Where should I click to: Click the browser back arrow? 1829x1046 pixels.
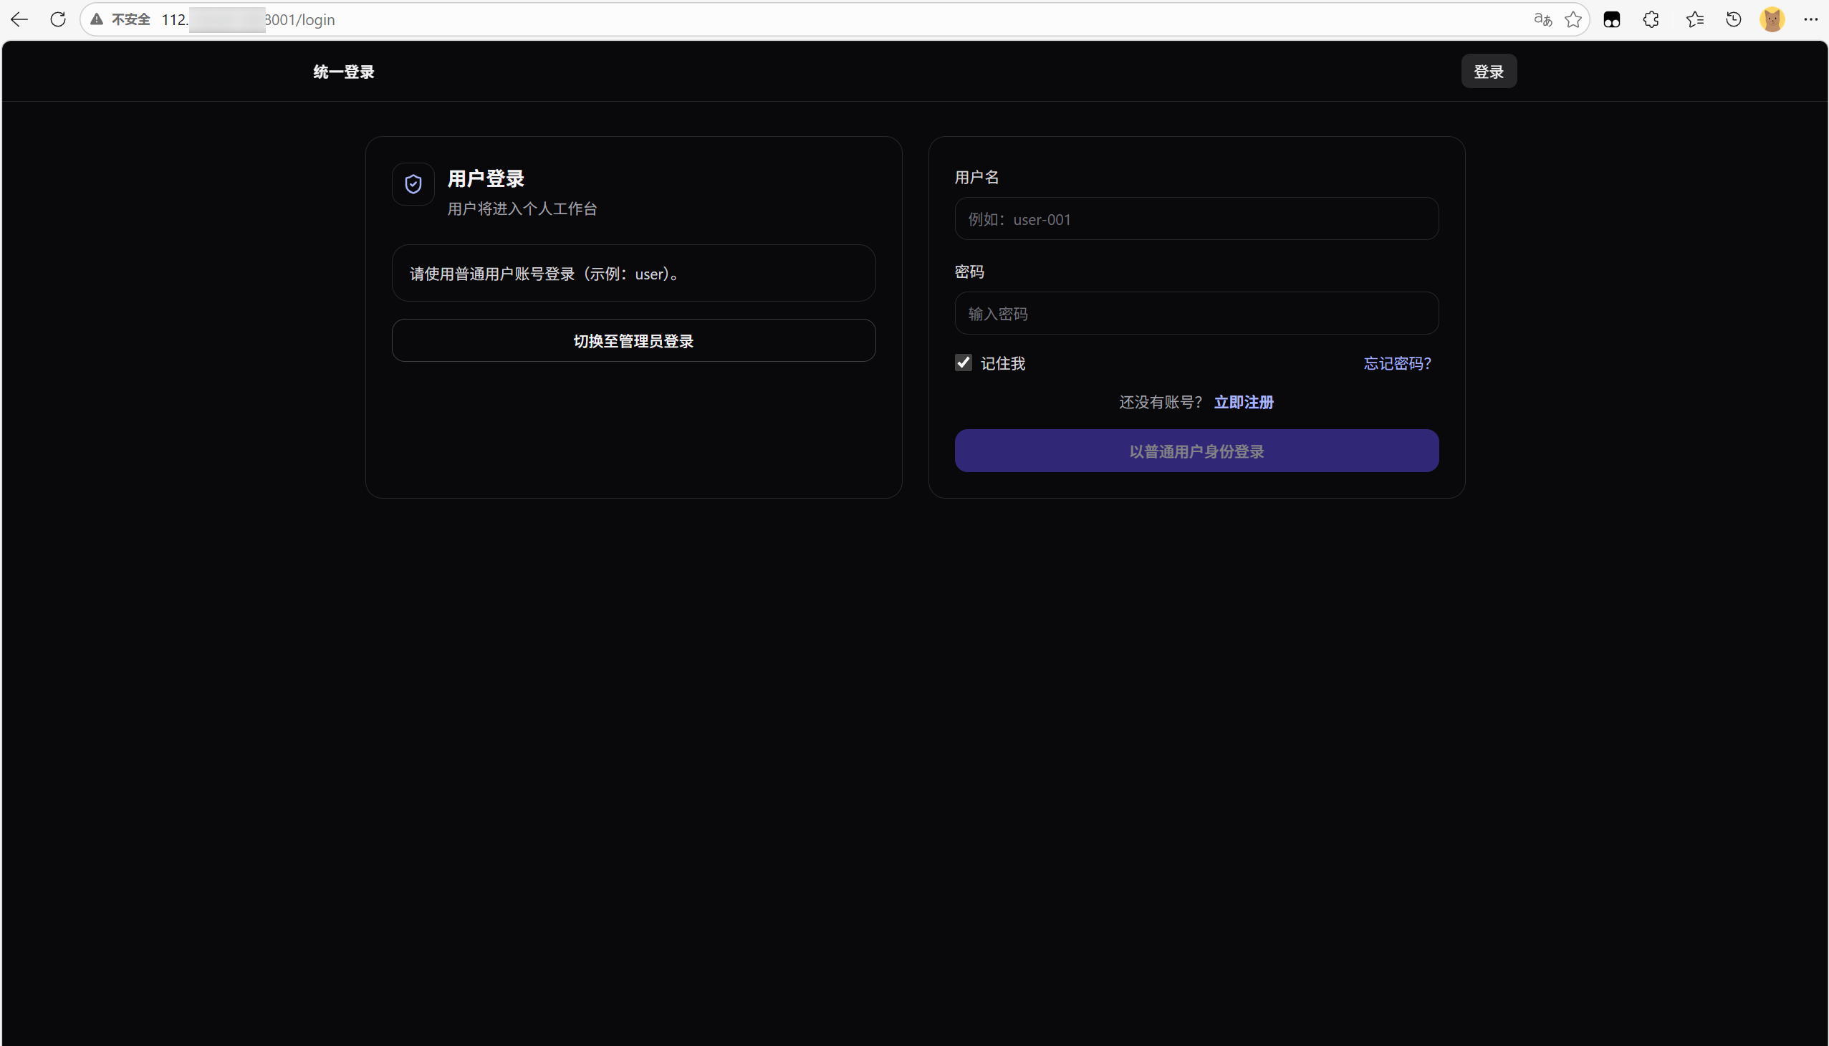coord(19,19)
